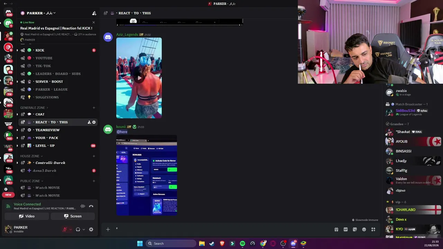The image size is (443, 249).
Task: Open member BINSASSI in member list
Action: (x=414, y=151)
